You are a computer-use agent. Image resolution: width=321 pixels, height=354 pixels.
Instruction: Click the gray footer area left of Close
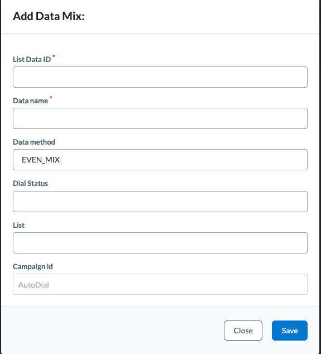[x=113, y=331]
